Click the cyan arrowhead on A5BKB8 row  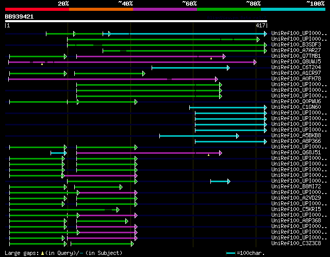pos(238,136)
